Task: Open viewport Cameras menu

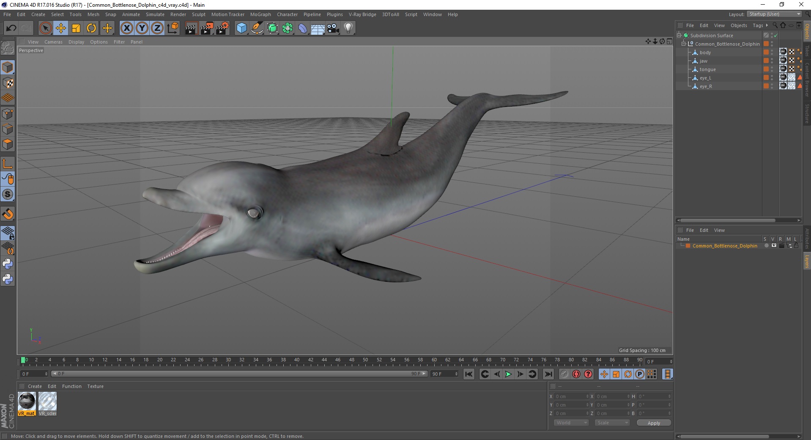Action: 53,42
